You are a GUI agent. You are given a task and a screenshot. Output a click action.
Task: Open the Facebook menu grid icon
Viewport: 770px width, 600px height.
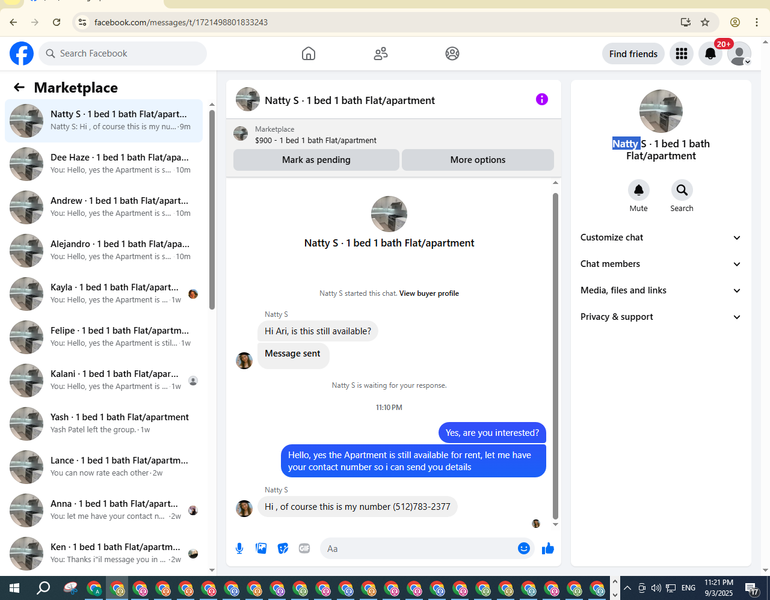[x=682, y=54]
